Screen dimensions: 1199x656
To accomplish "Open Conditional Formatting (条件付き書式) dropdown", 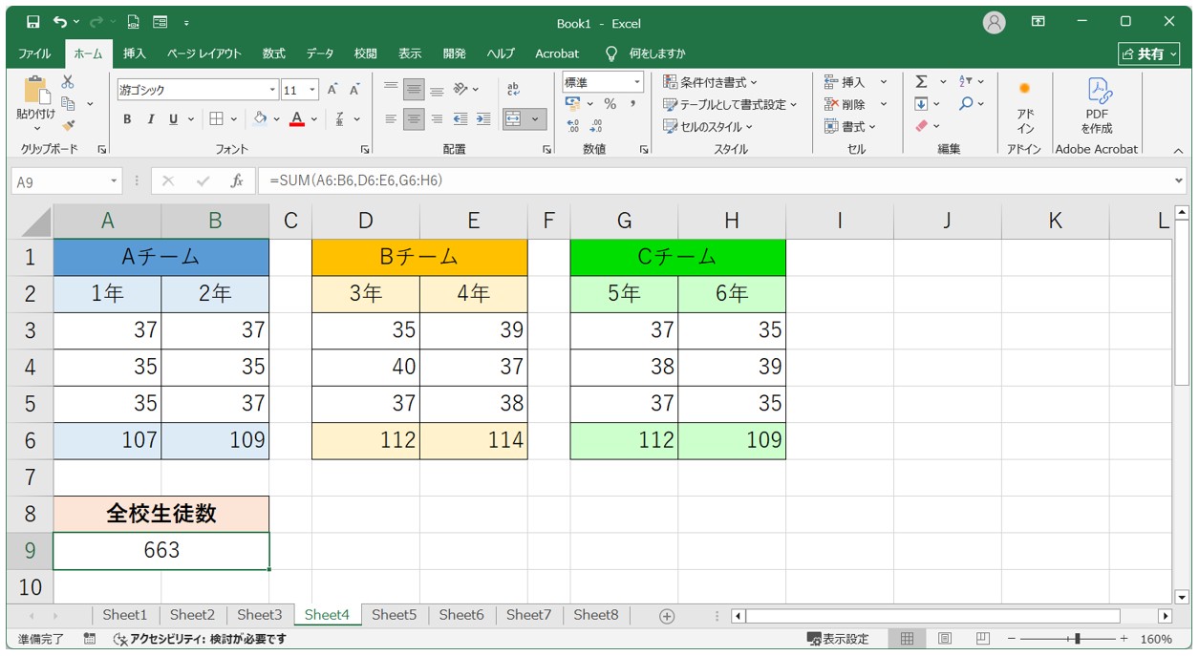I will (710, 82).
